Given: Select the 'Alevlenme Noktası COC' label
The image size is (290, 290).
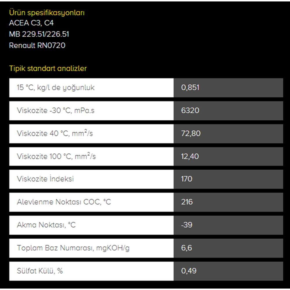Looking at the screenshot, I should tap(64, 202).
